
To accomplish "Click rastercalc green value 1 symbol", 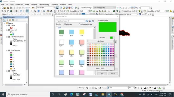I will 11,34.
